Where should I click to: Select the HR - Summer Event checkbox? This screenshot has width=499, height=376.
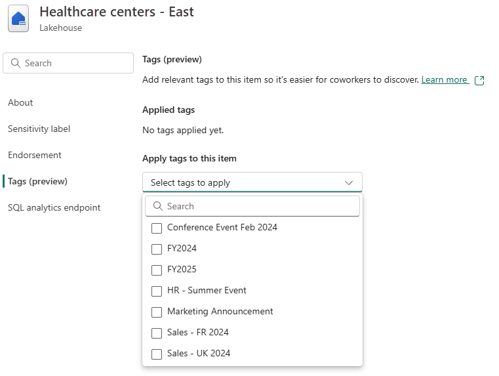157,291
